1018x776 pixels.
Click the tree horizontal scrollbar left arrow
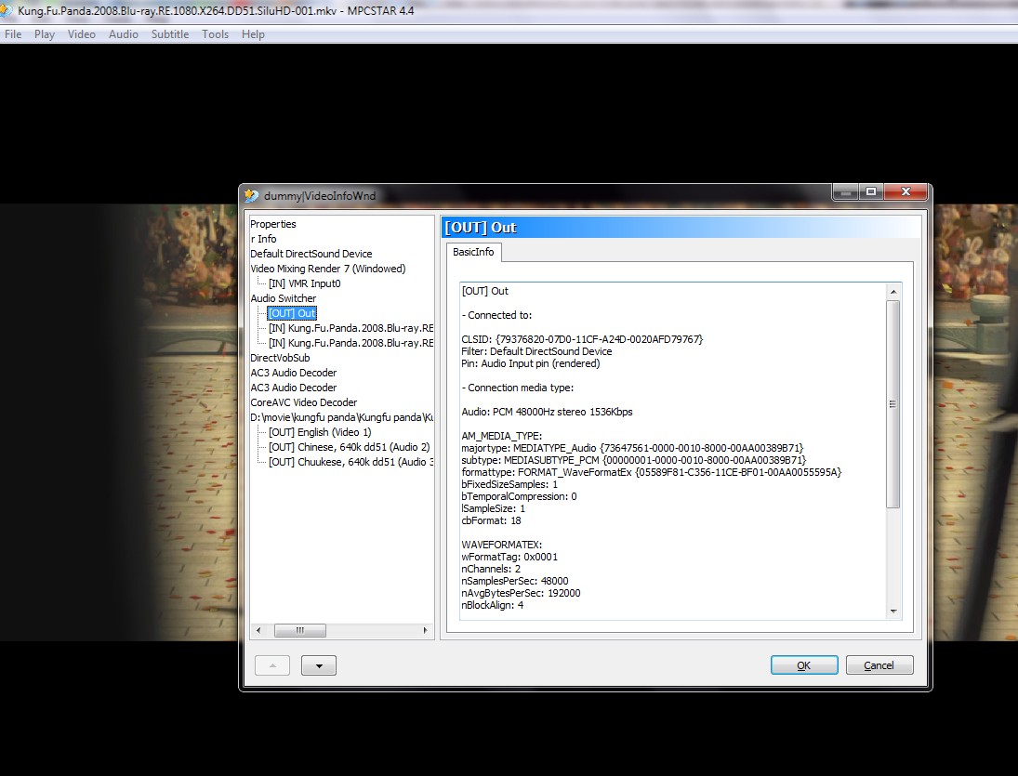tap(258, 630)
